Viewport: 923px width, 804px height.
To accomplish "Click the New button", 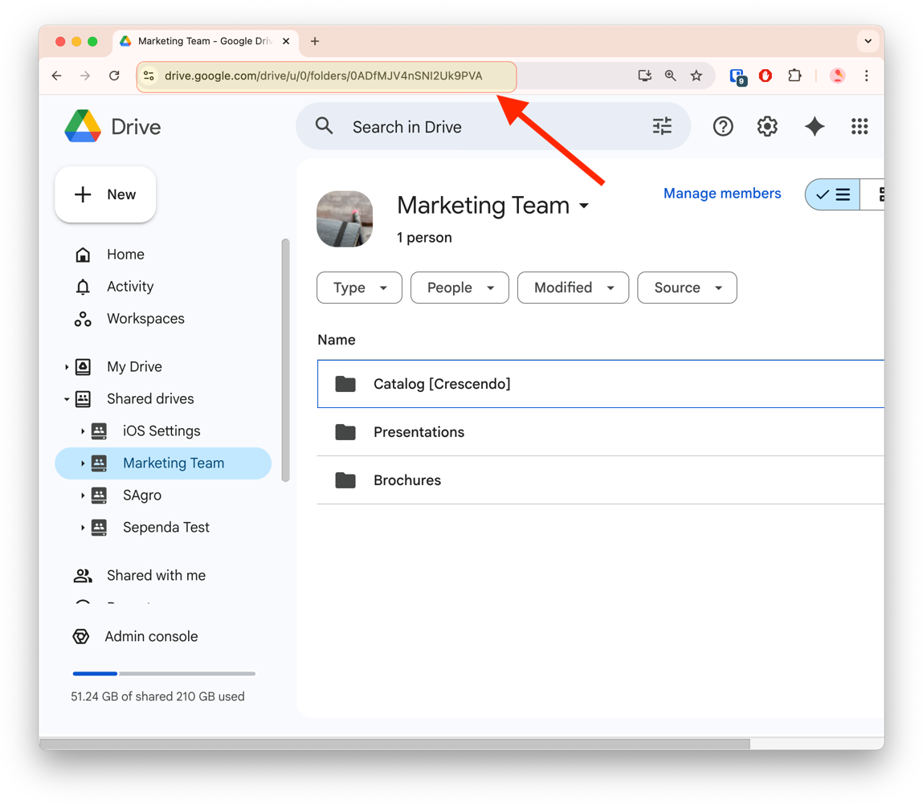I will click(105, 194).
